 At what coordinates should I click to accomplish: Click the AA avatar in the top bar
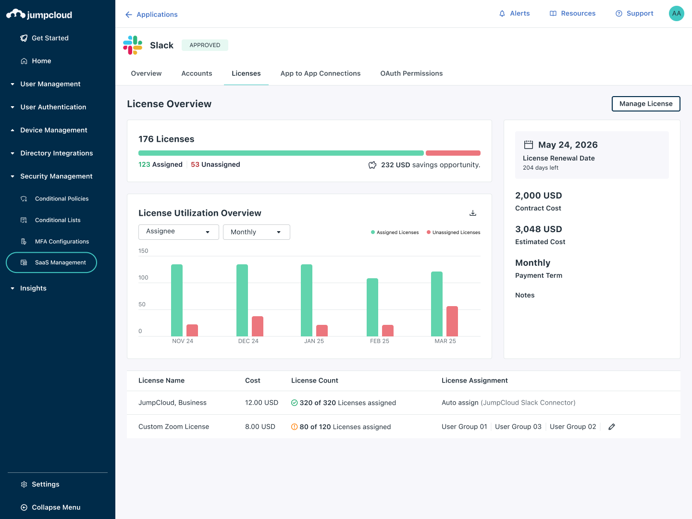pyautogui.click(x=676, y=13)
